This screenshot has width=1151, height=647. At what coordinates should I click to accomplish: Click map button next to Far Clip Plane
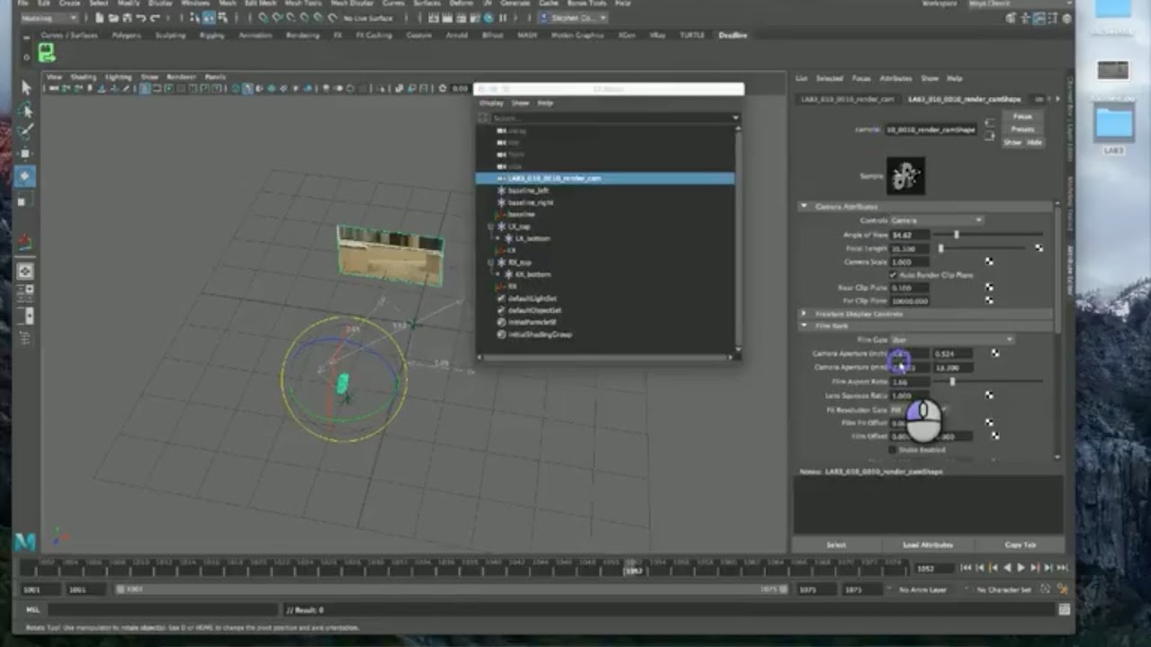click(x=989, y=300)
